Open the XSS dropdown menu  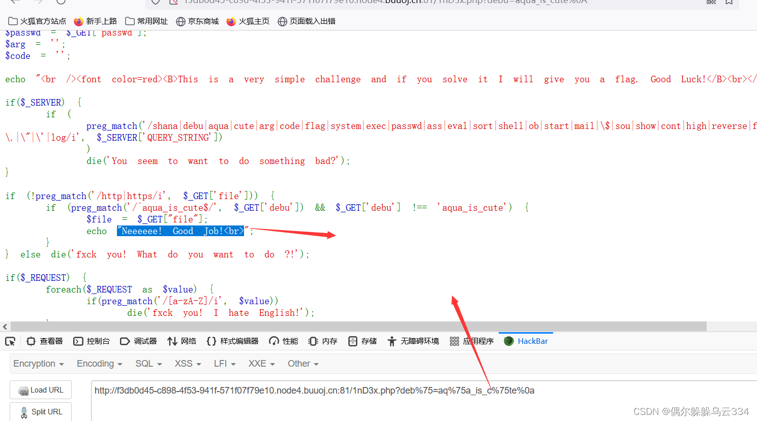[x=188, y=364]
